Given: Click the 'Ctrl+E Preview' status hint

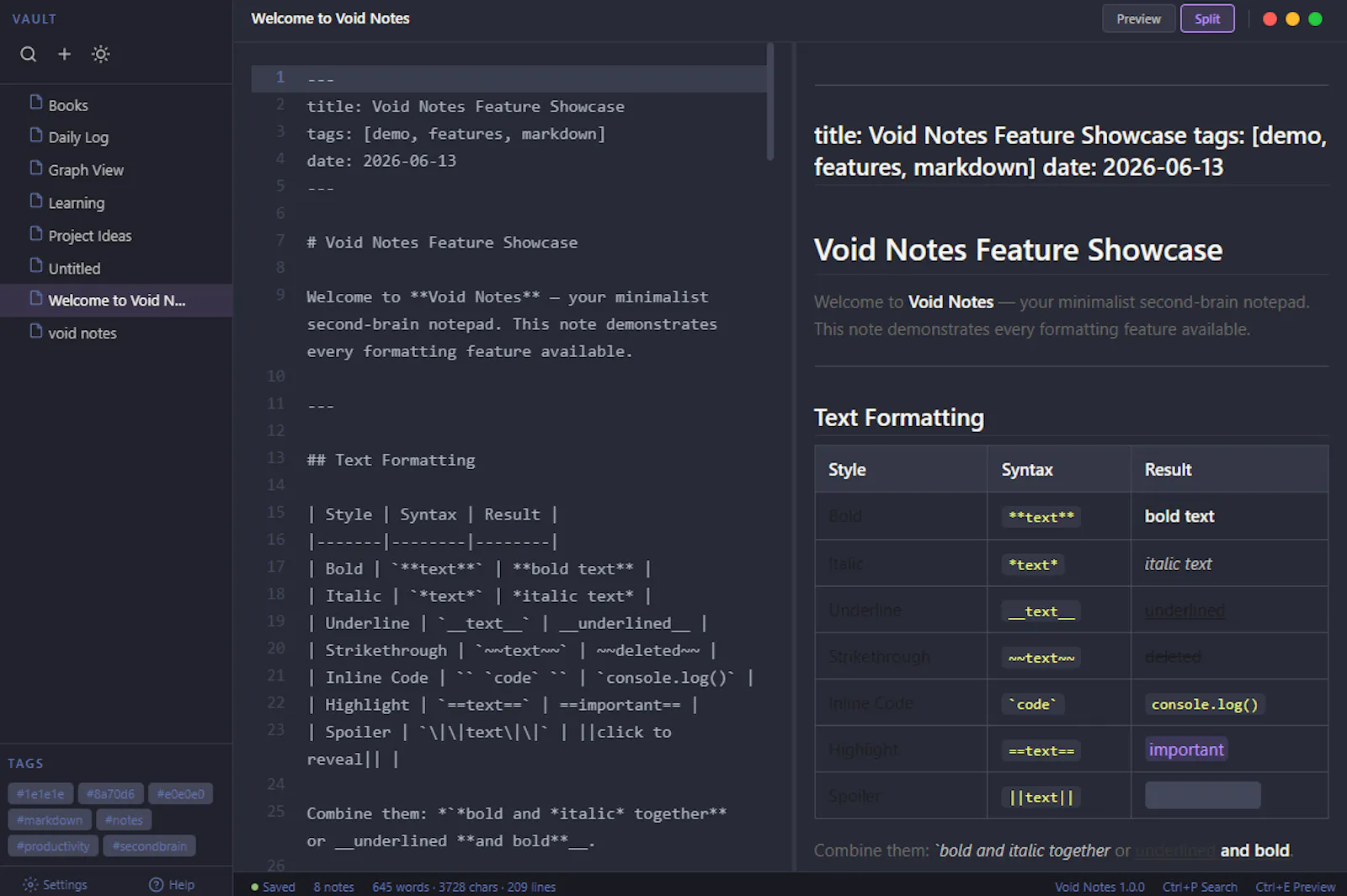Looking at the screenshot, I should click(x=1295, y=887).
